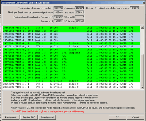The width and height of the screenshot is (146, 121).
Task: Select row 1956666 VTSM 4 Cell 1
Action: [x=72, y=31]
